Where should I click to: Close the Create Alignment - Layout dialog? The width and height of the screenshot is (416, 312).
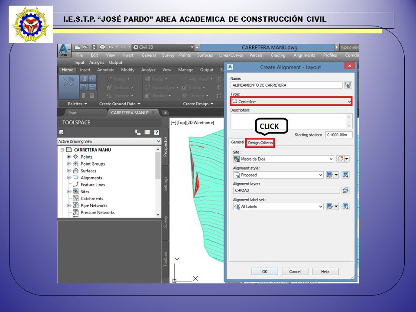(349, 66)
